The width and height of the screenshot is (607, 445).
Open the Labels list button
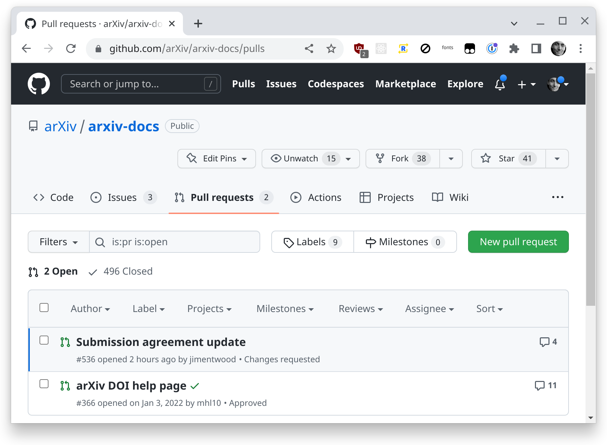(x=313, y=242)
